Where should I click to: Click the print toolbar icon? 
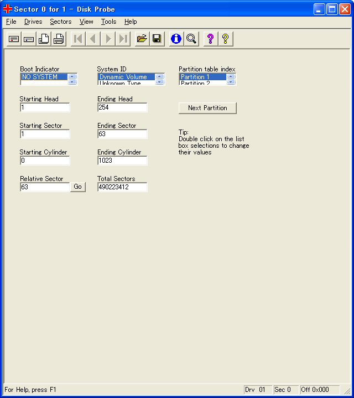coord(59,39)
